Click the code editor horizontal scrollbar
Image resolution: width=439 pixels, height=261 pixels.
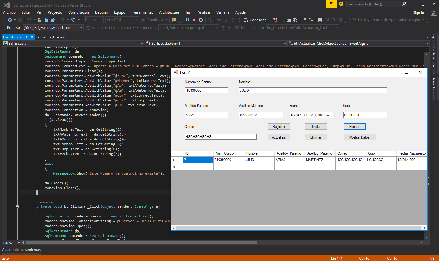141,243
